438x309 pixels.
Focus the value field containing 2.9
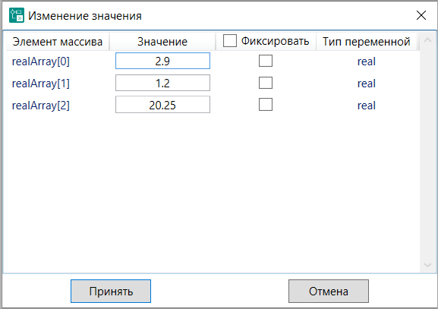coord(162,61)
